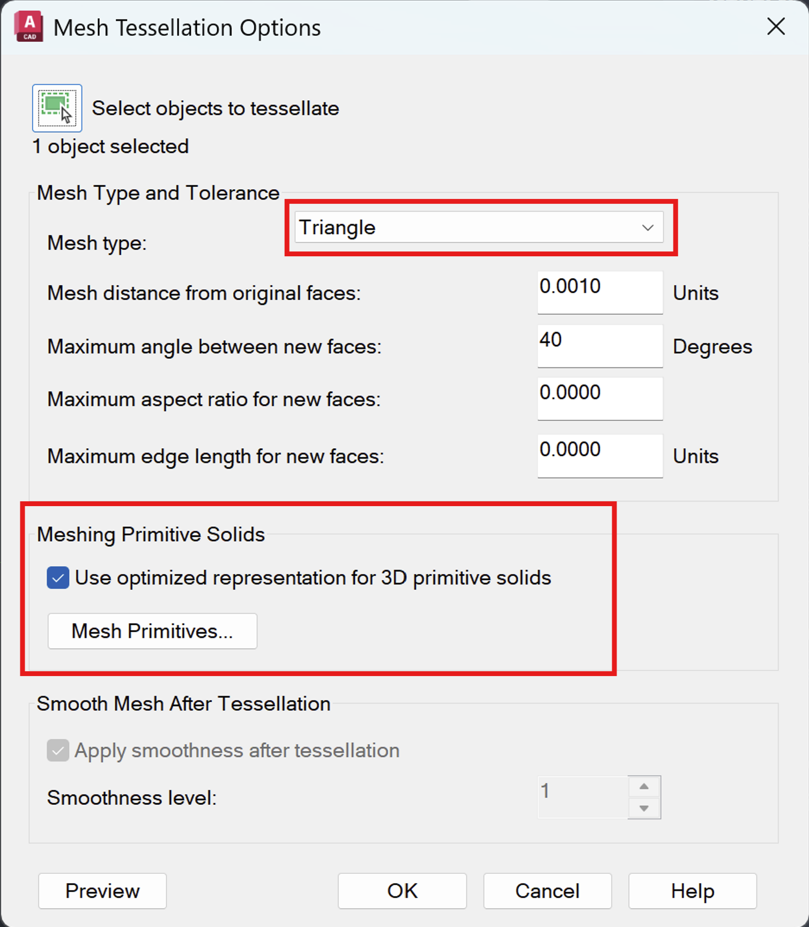
Task: Click the Preview button
Action: click(x=102, y=891)
